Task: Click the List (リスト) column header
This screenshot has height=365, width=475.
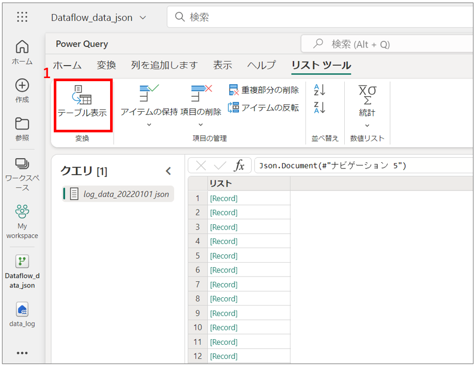Action: pos(249,184)
